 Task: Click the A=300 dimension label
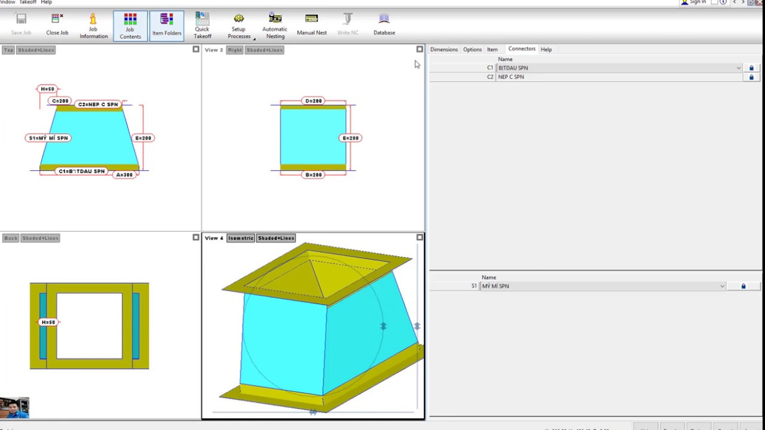pos(124,175)
